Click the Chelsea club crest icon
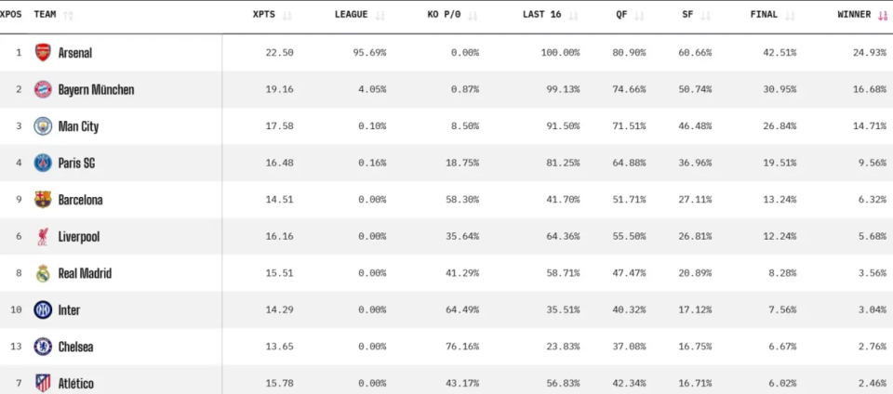Screen dimensions: 893x394 coord(43,347)
